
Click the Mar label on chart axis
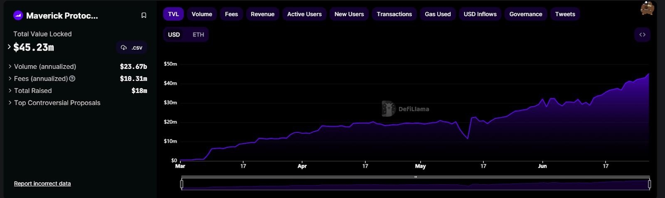click(x=180, y=166)
